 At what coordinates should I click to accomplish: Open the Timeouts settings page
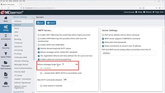18,43
